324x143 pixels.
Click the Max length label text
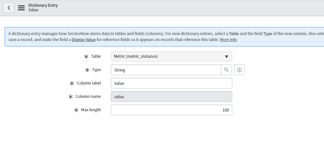coord(91,110)
